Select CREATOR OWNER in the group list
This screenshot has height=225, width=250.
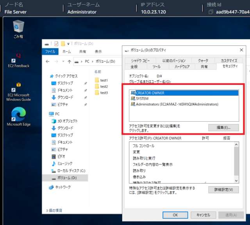tap(184, 93)
